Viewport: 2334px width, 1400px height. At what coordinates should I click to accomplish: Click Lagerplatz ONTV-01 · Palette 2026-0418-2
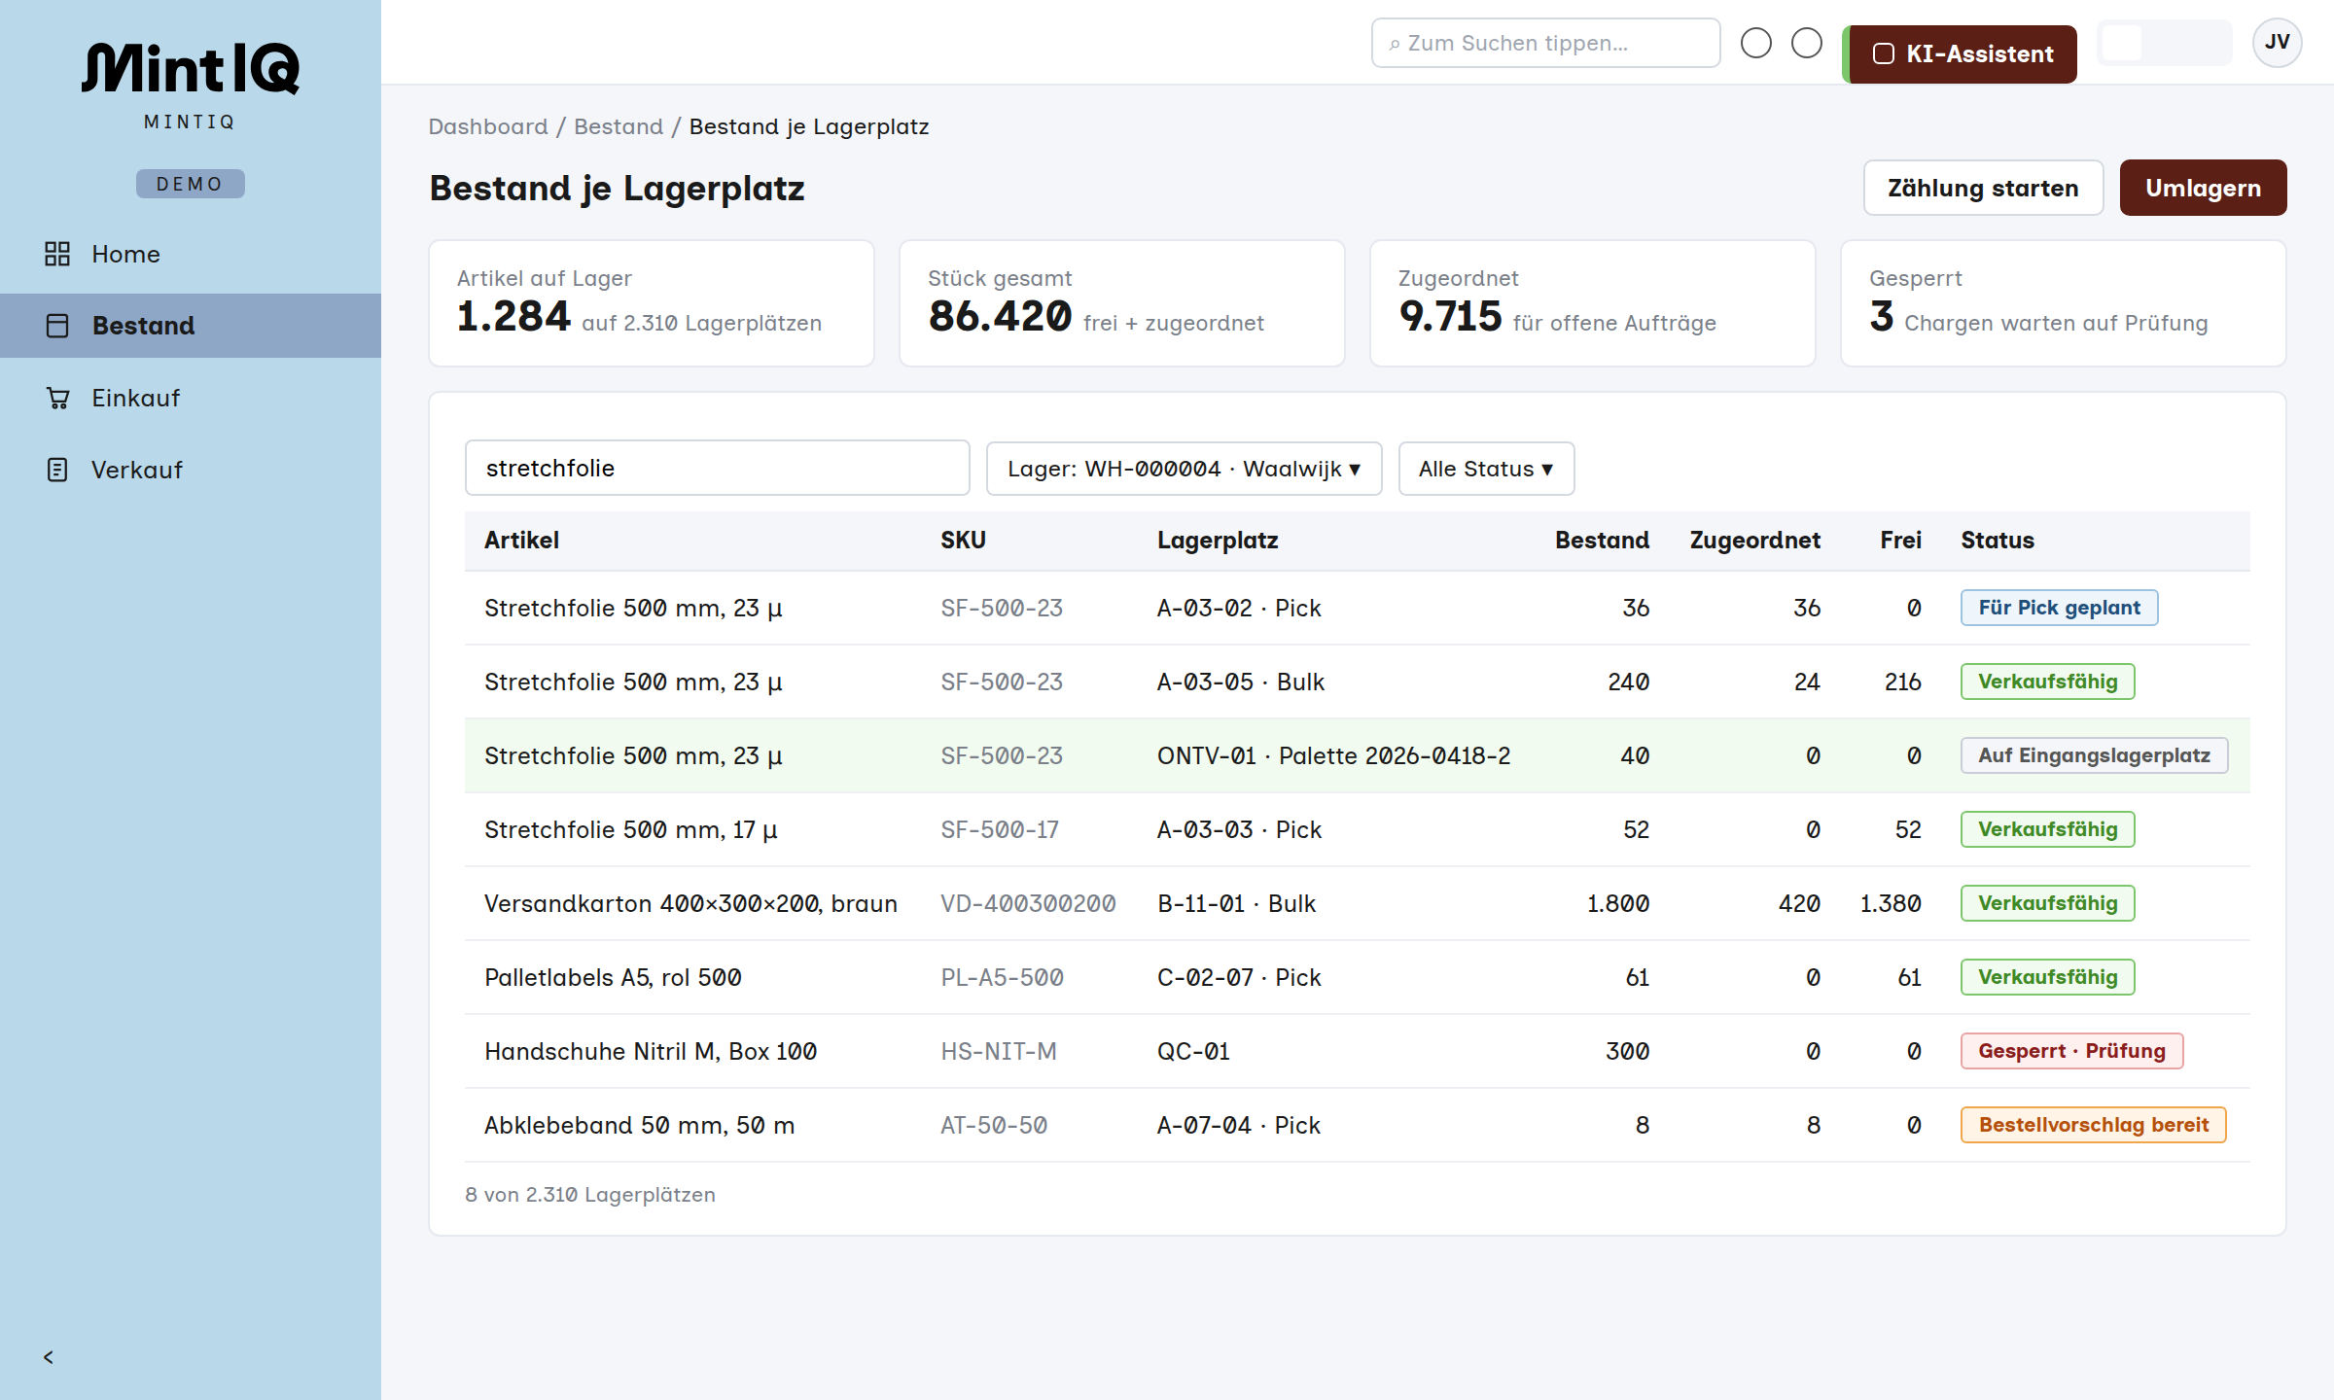(x=1333, y=755)
